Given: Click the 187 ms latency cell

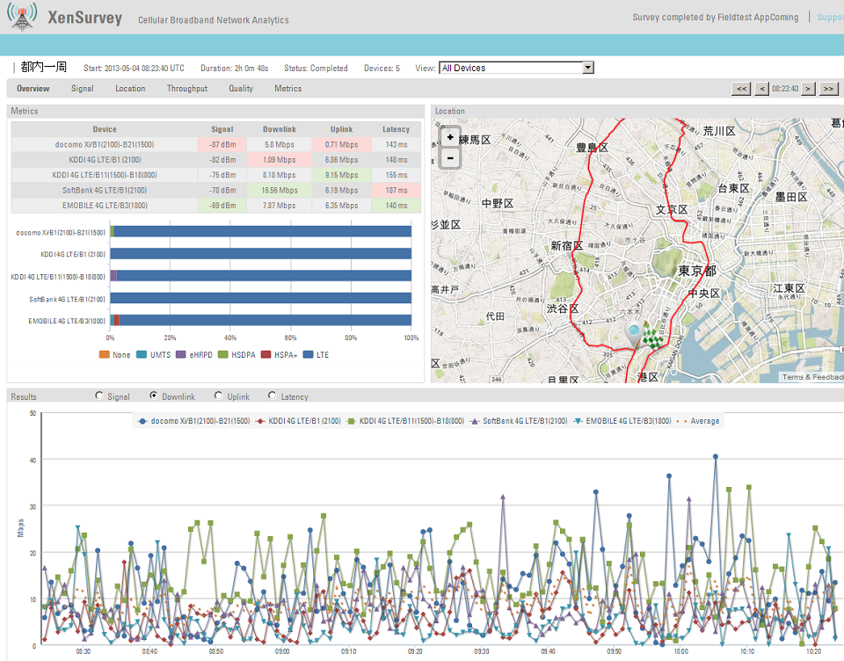Looking at the screenshot, I should [x=397, y=190].
